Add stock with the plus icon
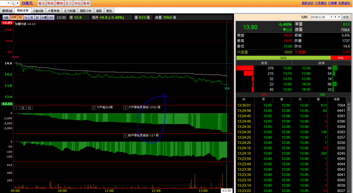Screen dimensions: 353x193 click(x=17, y=3)
